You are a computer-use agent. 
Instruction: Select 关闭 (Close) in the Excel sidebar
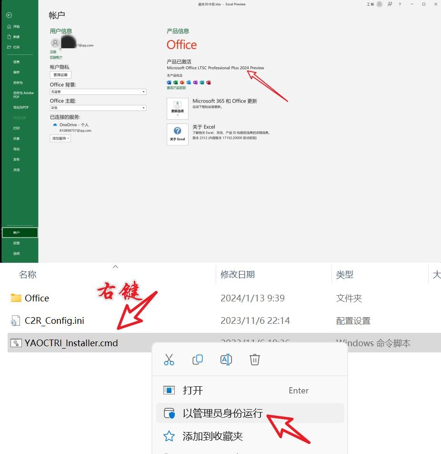(16, 170)
